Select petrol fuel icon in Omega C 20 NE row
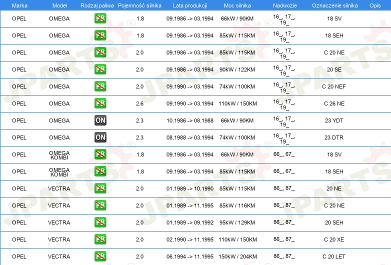The image size is (391, 265). point(100,52)
